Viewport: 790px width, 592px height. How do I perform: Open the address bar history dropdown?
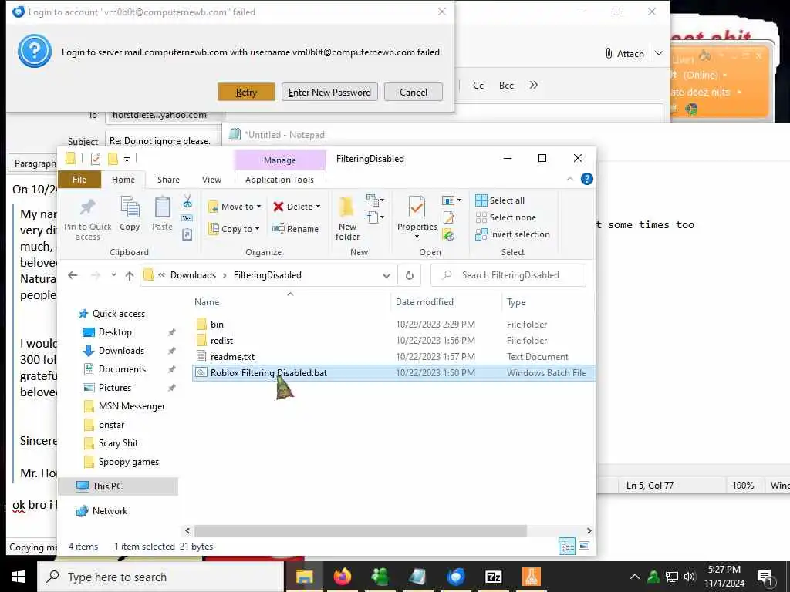(x=387, y=275)
